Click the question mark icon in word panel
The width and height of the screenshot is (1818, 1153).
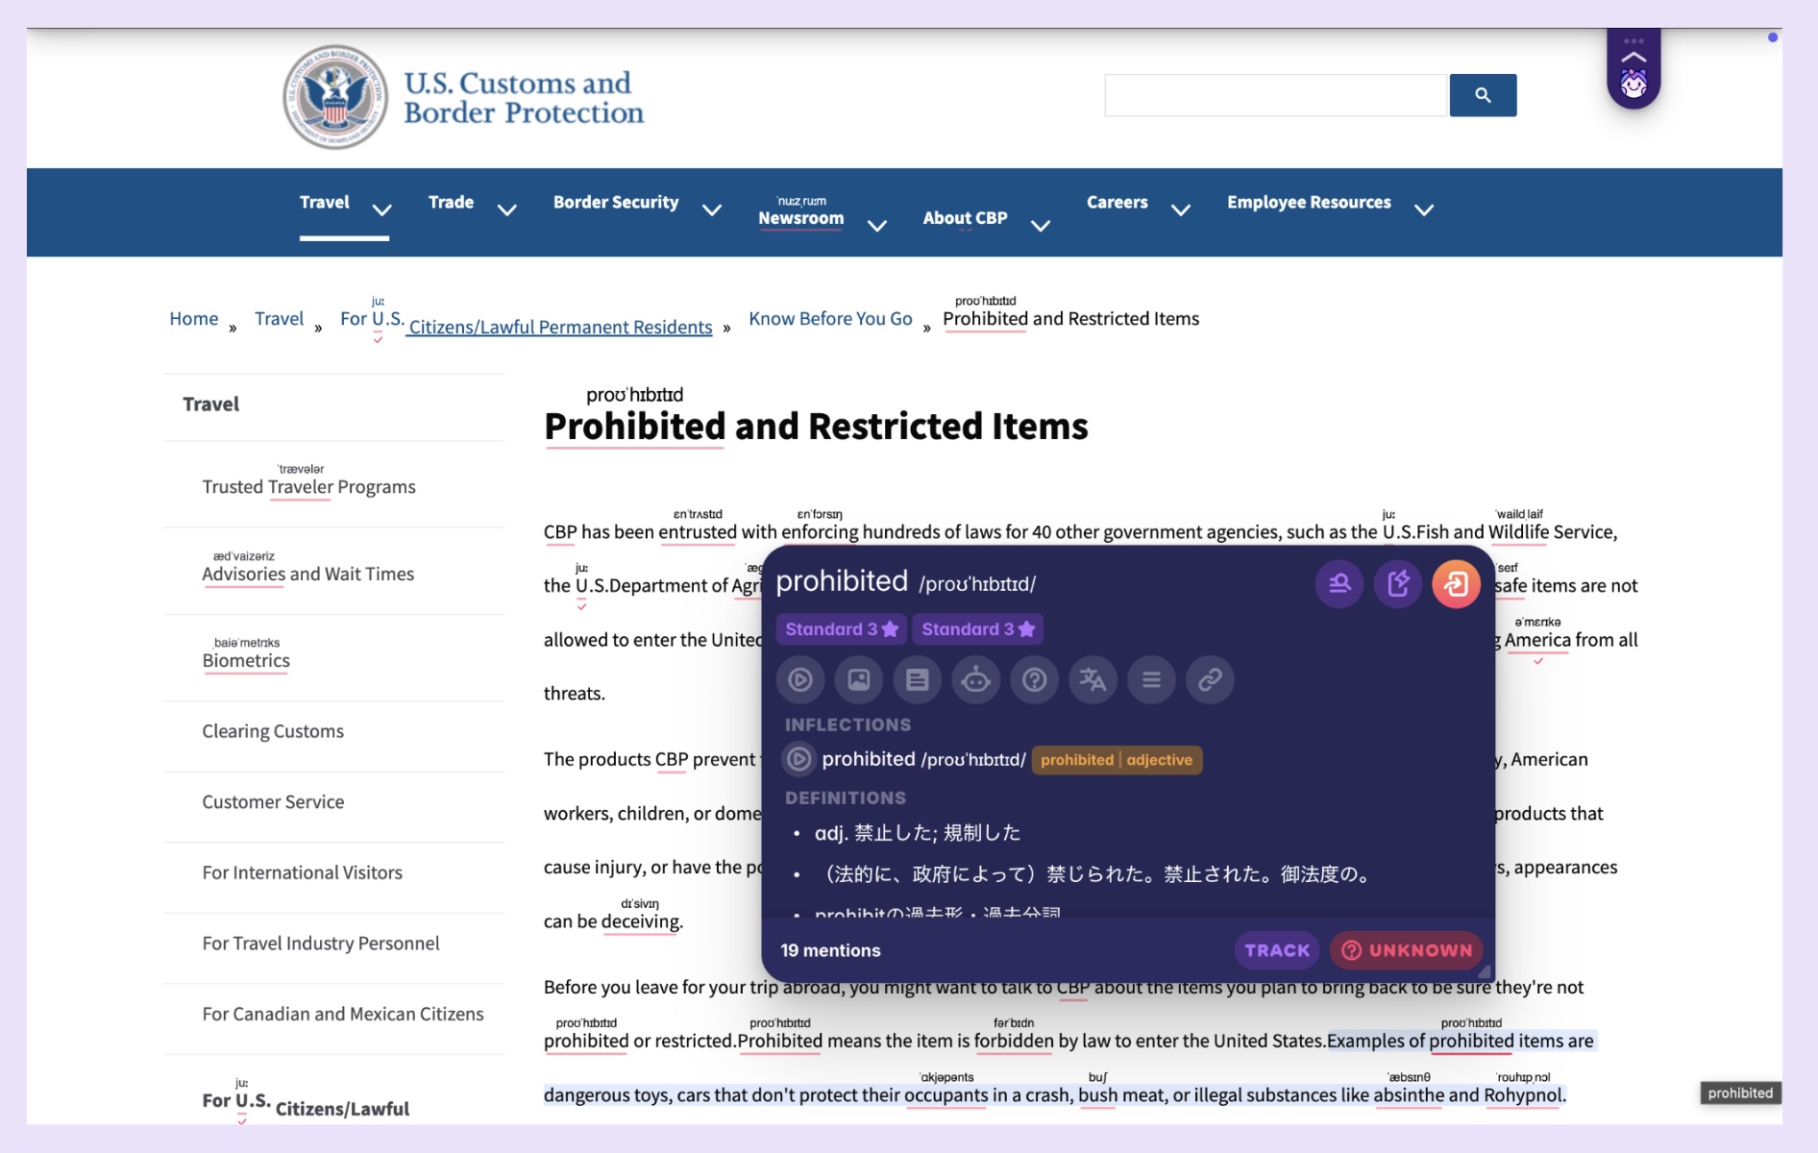pyautogui.click(x=1034, y=679)
